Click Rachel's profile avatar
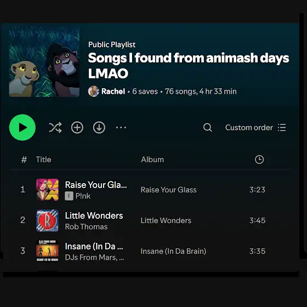Screen dimensions: 307x307 93,91
